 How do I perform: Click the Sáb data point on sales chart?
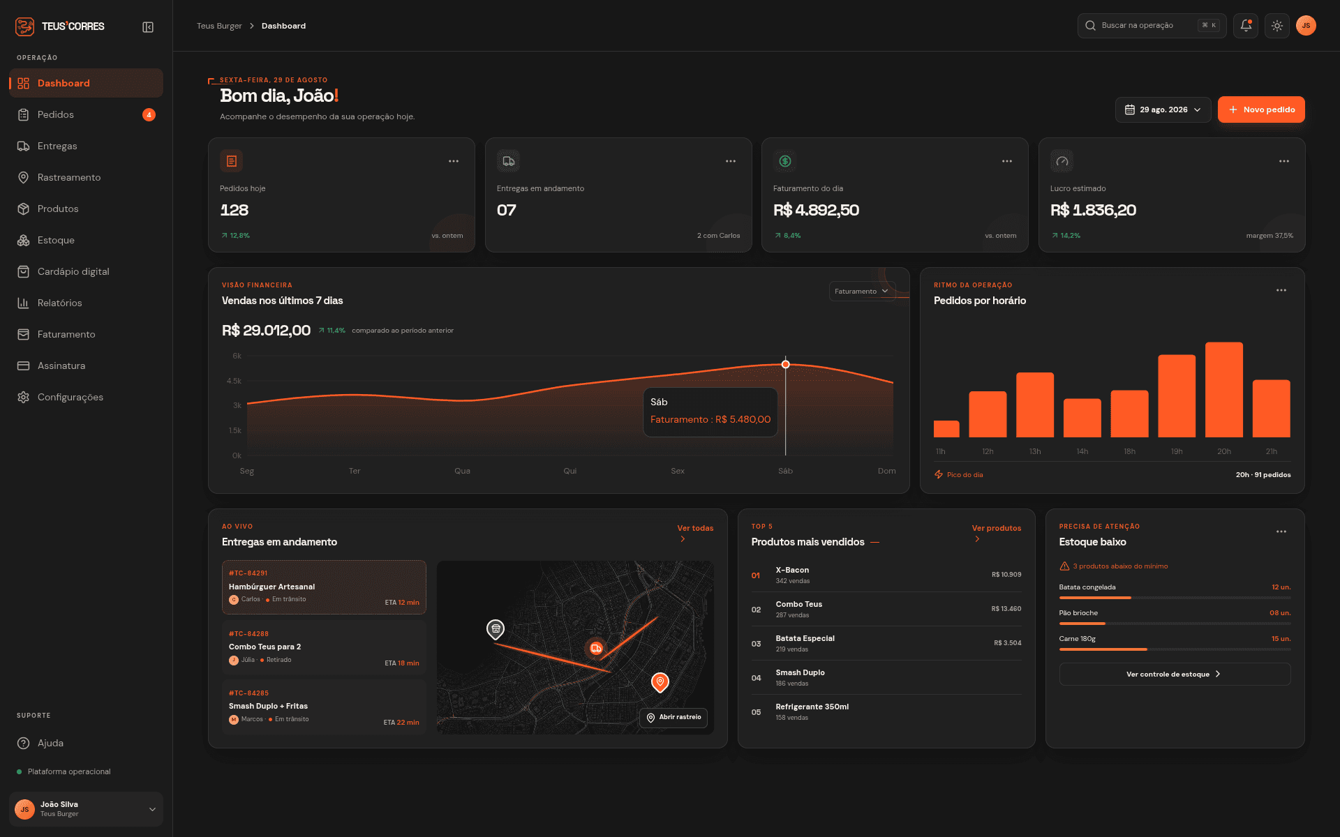[786, 364]
